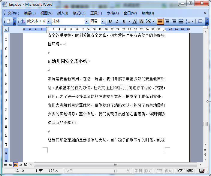Apply Distributed alignment
Viewport: 211px width, 176px height.
tap(181, 21)
